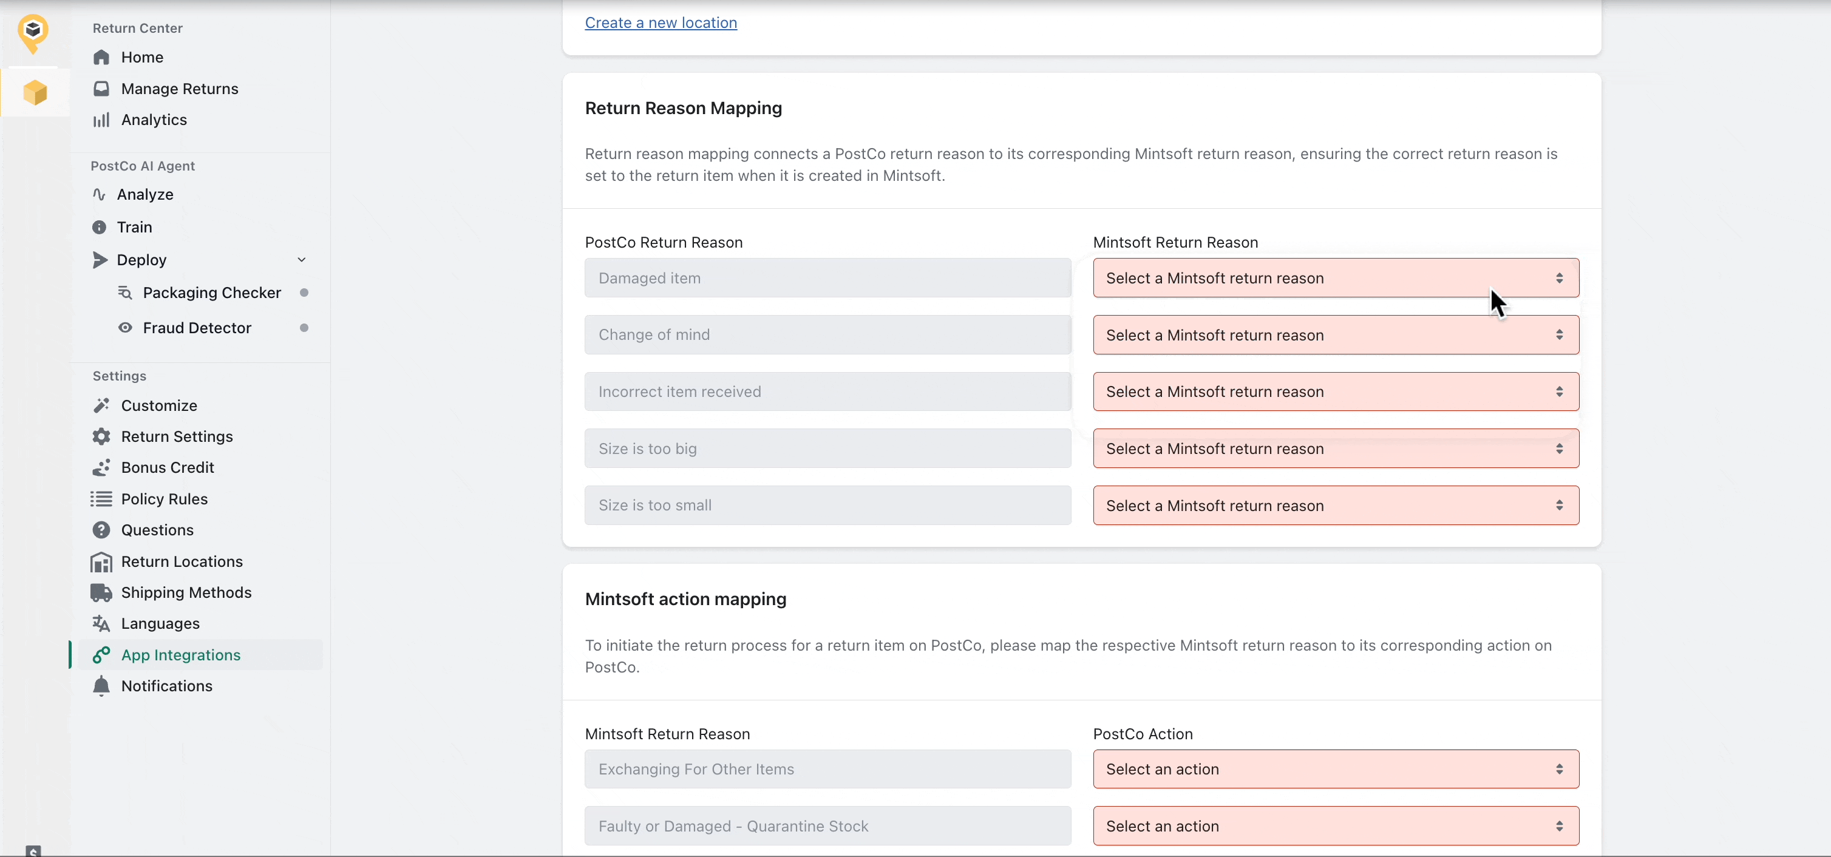
Task: Open Mintsoft reason dropdown for Size is too small
Action: (x=1336, y=505)
